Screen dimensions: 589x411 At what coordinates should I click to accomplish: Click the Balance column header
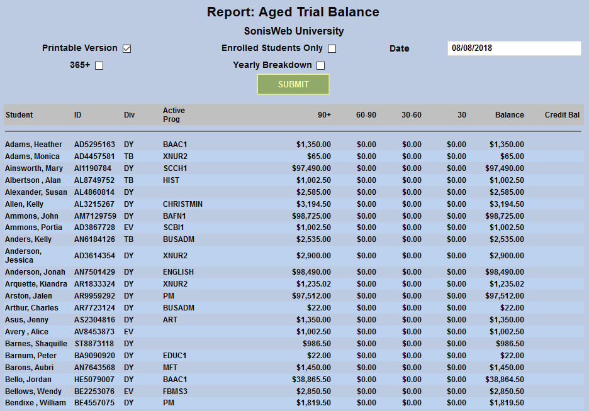tap(509, 114)
